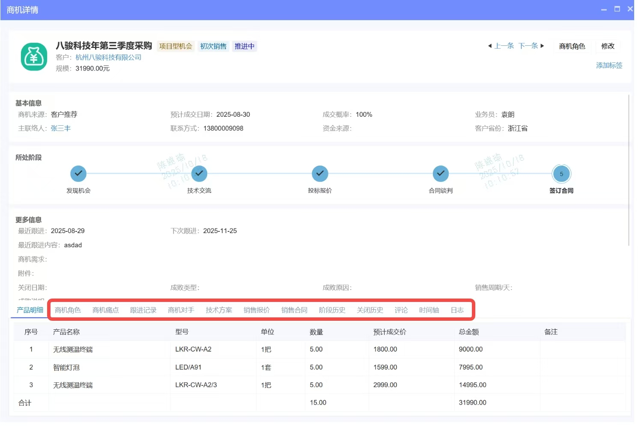Switch to the 日志 tab
Screen dimensions: 644x426
click(x=457, y=310)
